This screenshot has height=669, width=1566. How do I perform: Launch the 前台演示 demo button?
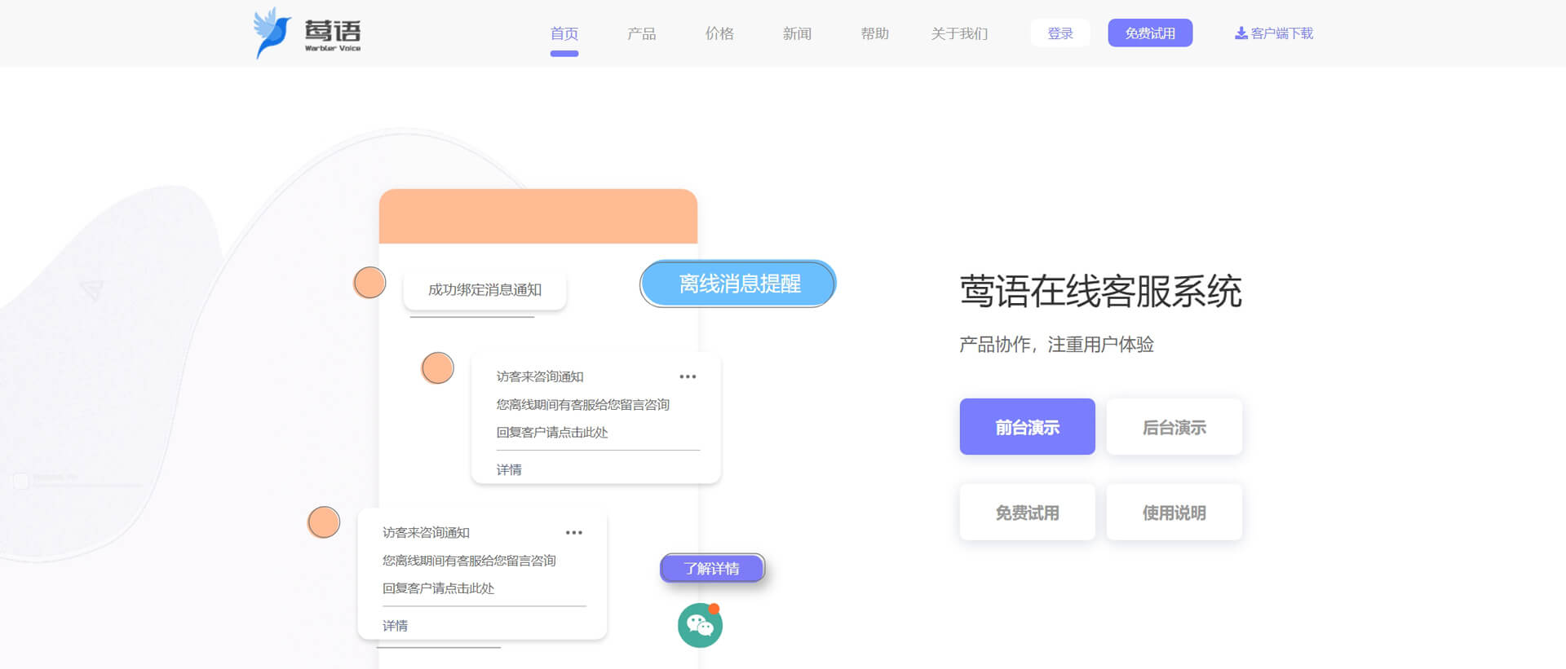pos(1027,427)
